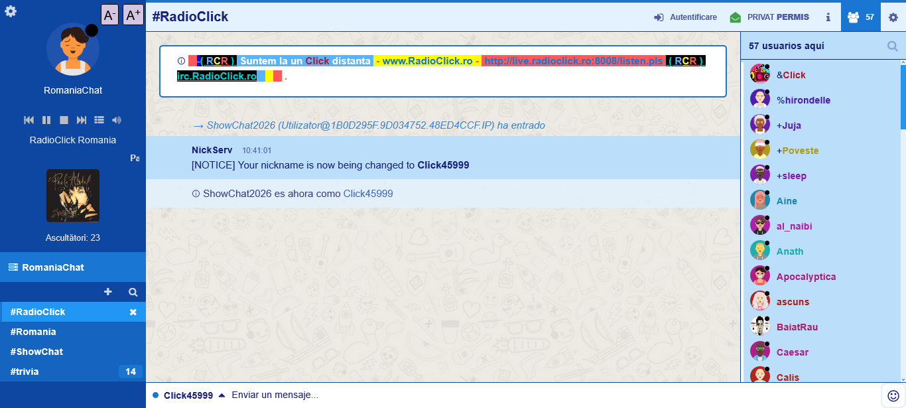Open live.radioclick.ro listen.pls link

point(574,60)
